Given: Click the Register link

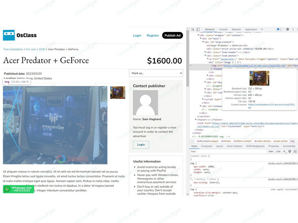Looking at the screenshot, I should click(153, 35).
